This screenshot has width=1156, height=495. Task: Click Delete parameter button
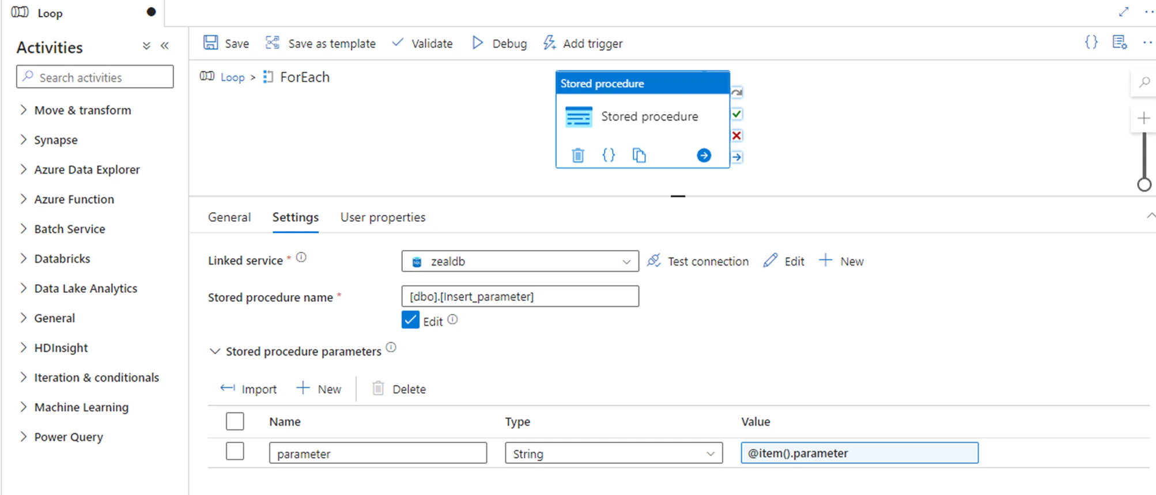pos(399,389)
